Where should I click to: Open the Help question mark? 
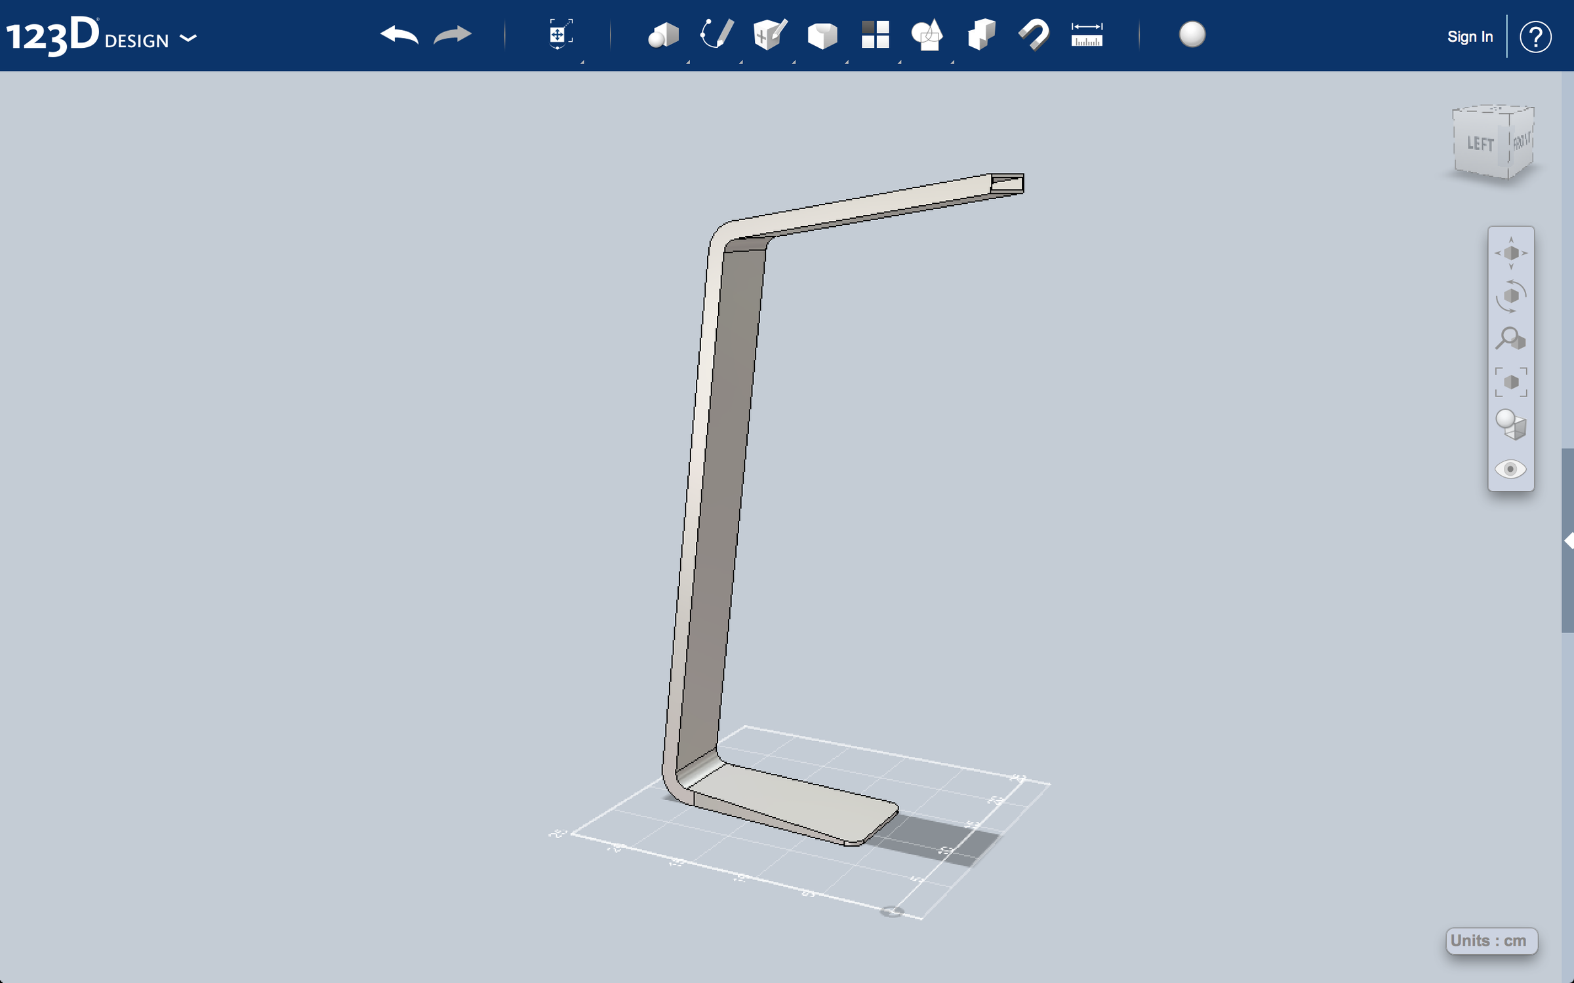pos(1535,36)
